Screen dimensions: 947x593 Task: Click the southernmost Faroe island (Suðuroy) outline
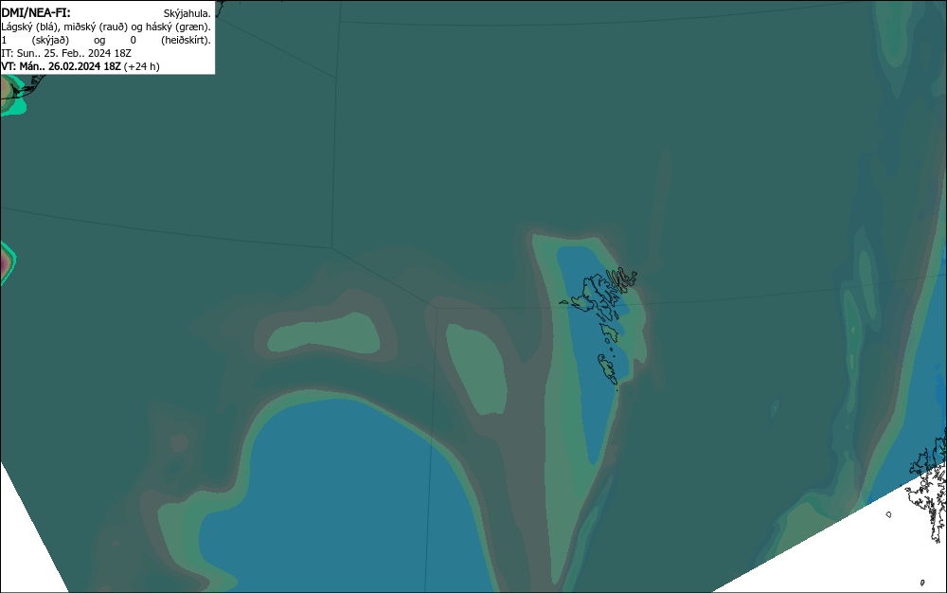click(x=608, y=368)
